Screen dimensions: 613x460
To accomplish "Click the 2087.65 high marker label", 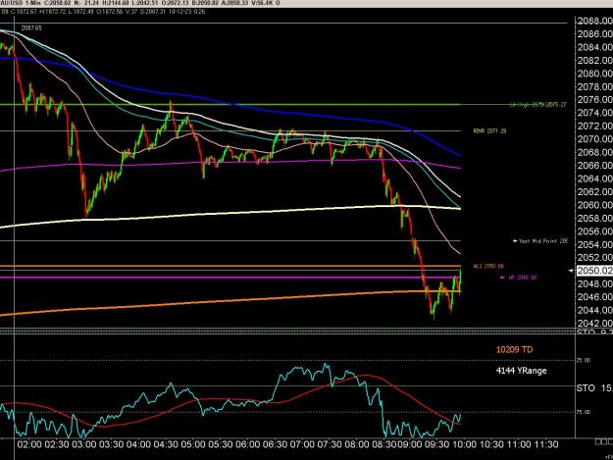I will click(x=31, y=28).
